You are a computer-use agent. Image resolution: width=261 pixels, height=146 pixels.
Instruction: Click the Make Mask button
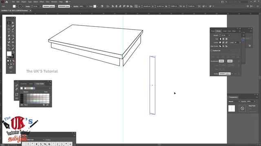click(x=252, y=106)
